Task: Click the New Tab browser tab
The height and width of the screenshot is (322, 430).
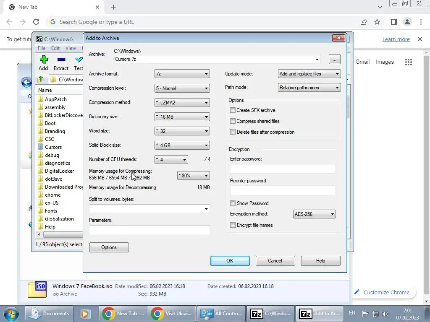Action: tap(54, 7)
